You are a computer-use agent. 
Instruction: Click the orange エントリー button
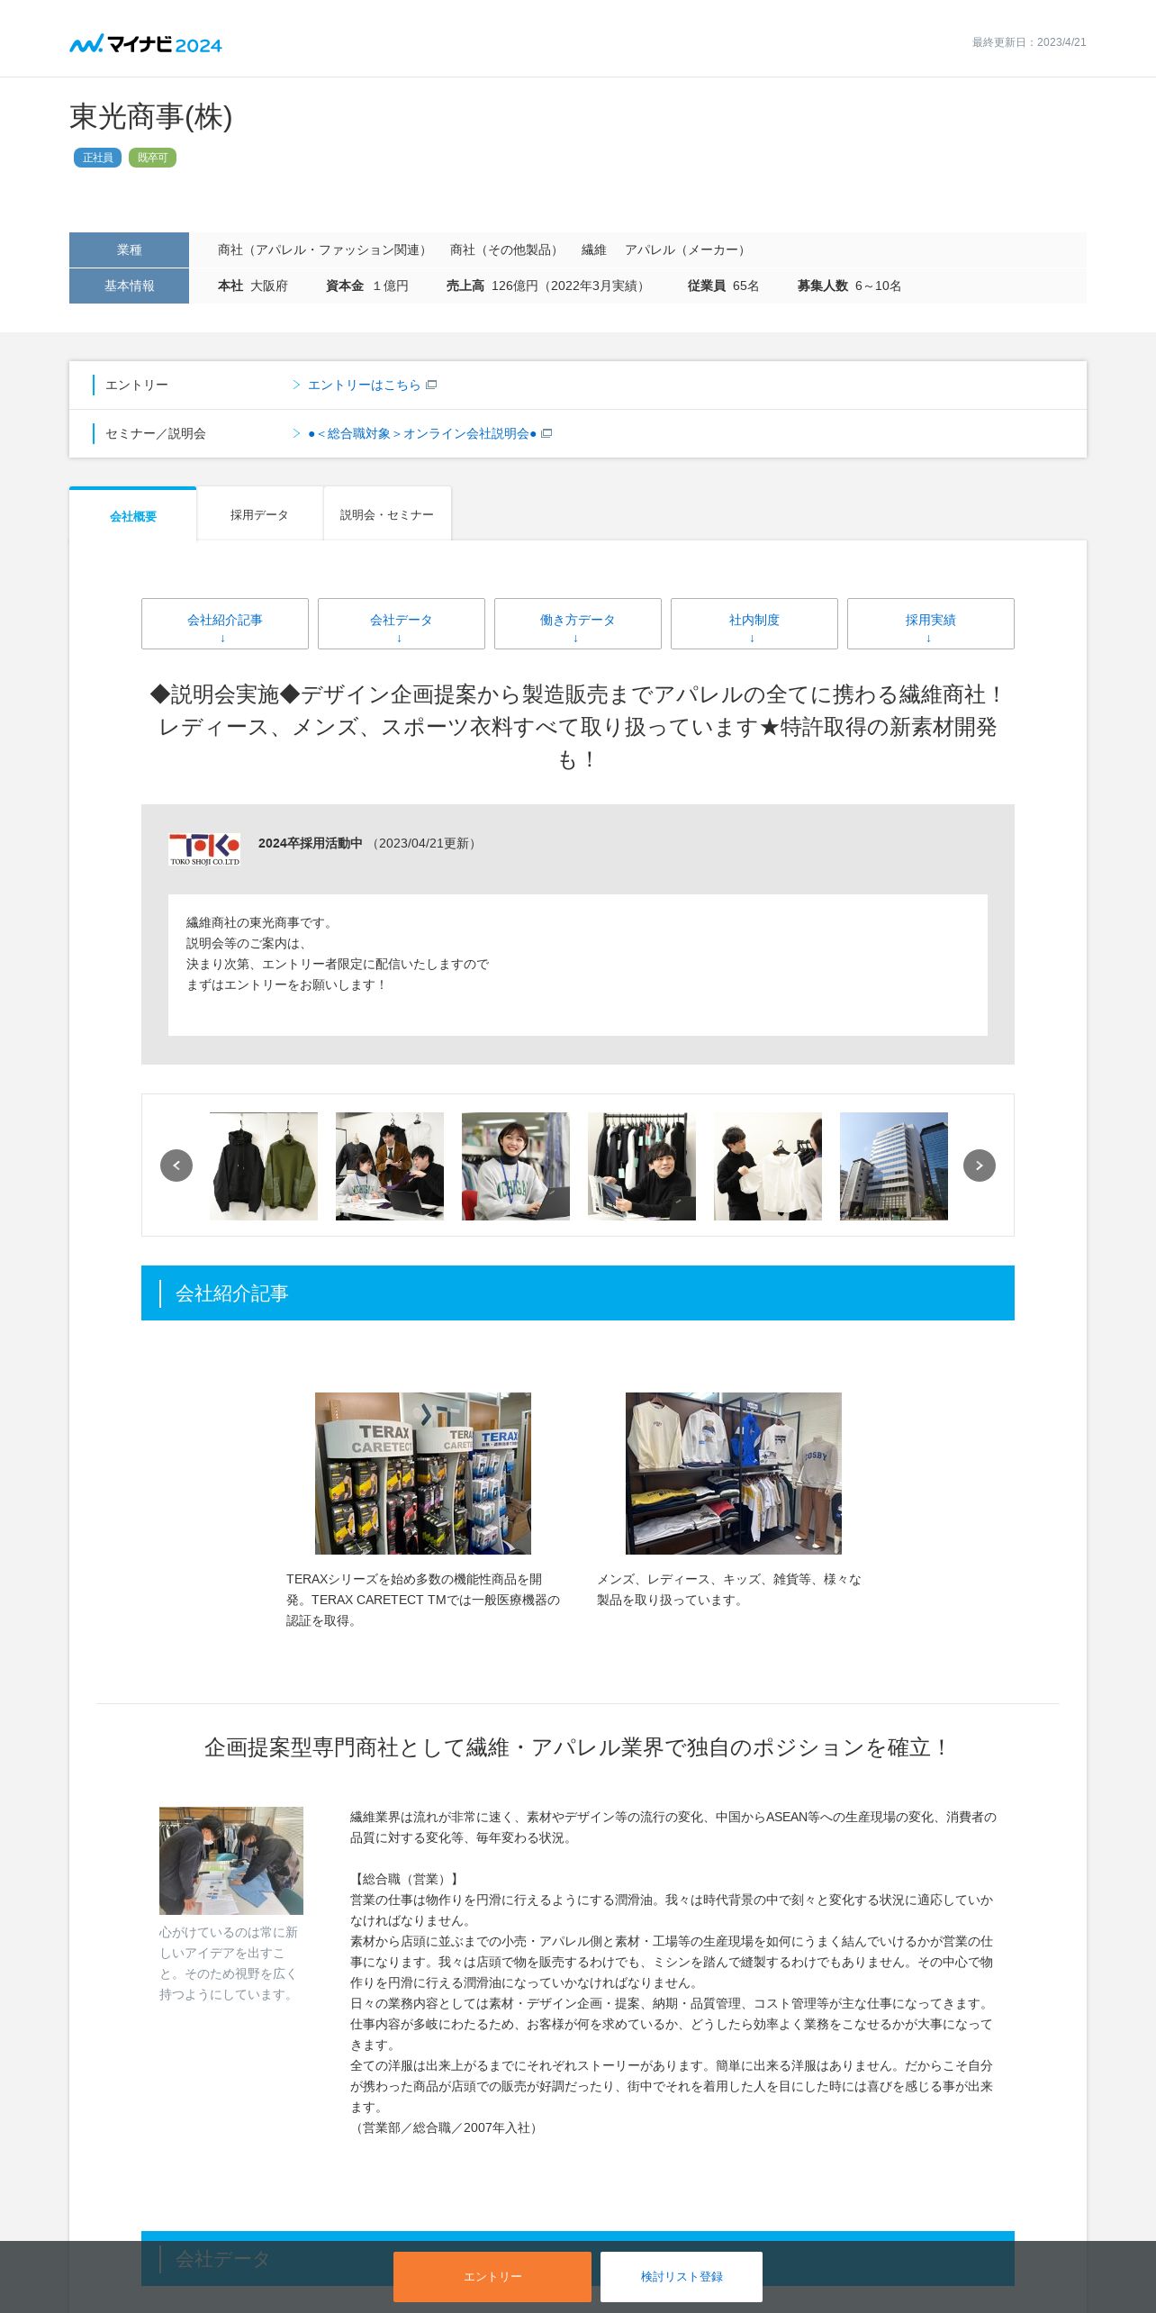(x=492, y=2276)
